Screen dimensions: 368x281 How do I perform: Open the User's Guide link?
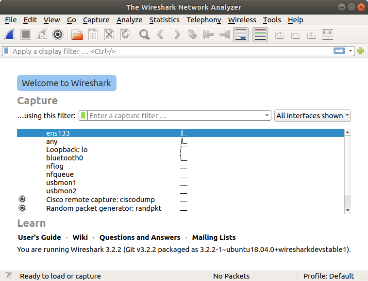click(x=39, y=237)
